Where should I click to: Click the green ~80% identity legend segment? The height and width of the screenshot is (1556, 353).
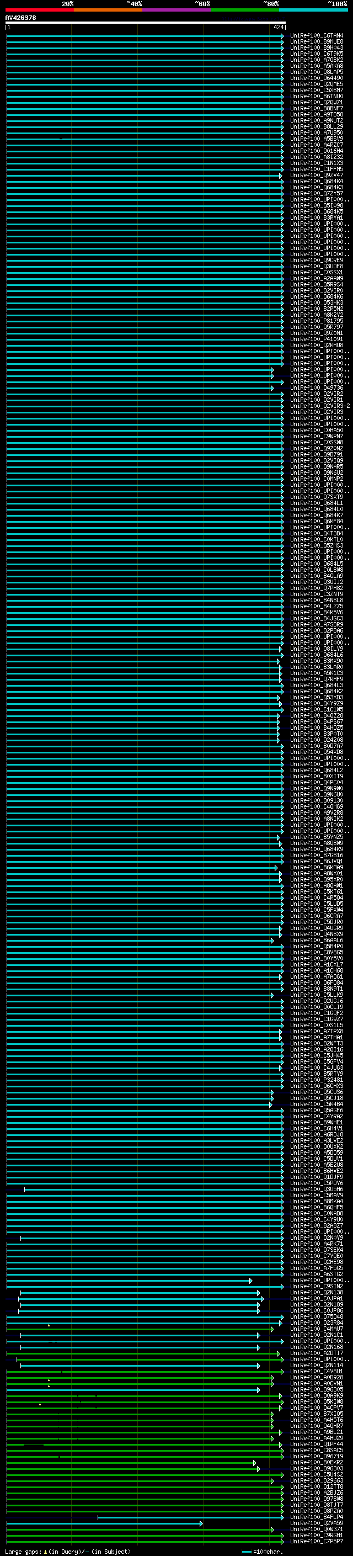(245, 10)
